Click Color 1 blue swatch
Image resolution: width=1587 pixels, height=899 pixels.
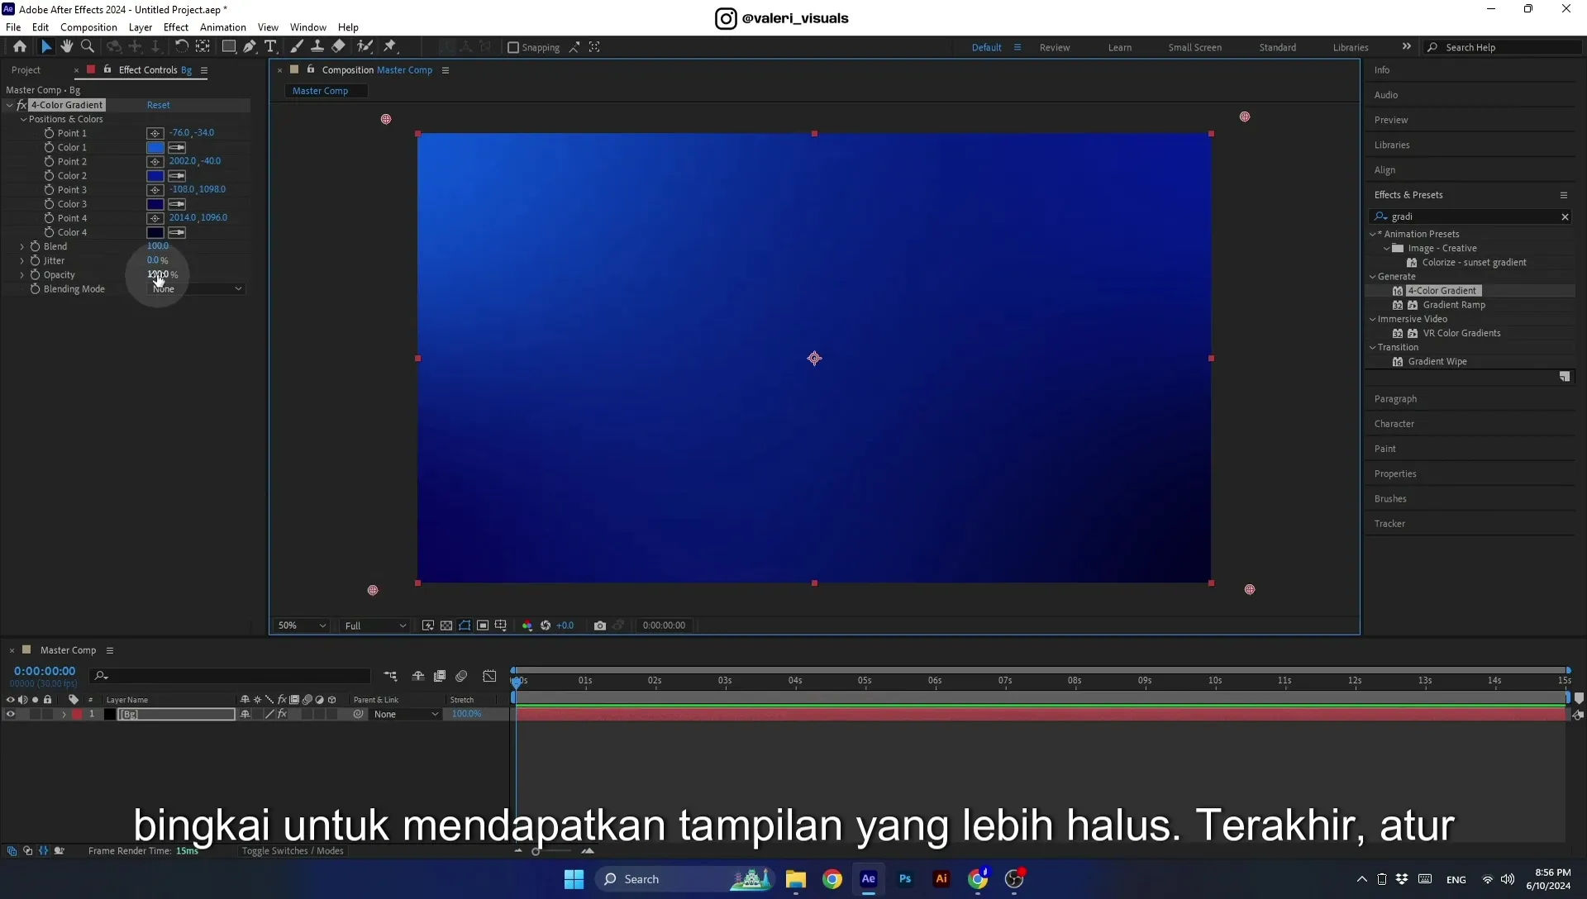(x=155, y=147)
